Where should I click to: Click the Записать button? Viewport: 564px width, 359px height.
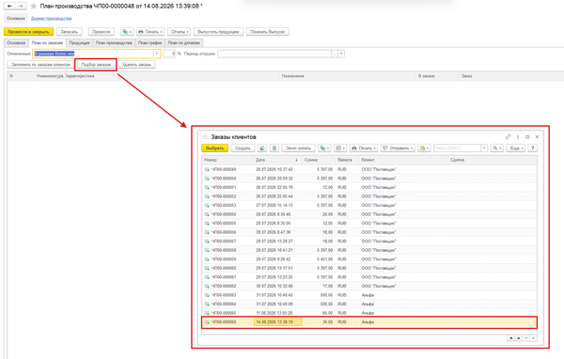[69, 32]
